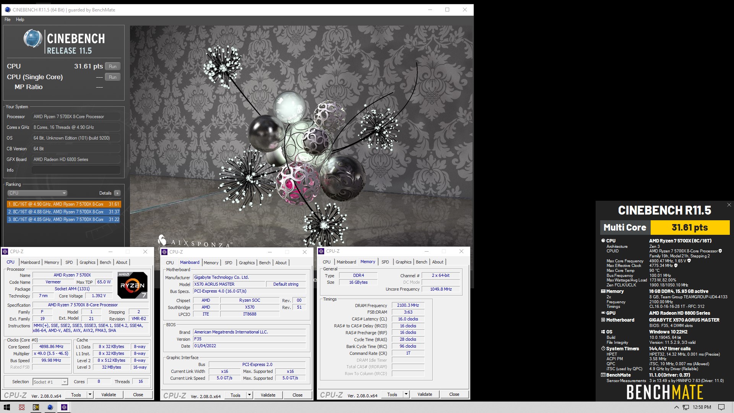Click title bar icon of the CPU-Z CPU window
The height and width of the screenshot is (413, 734).
coord(5,252)
